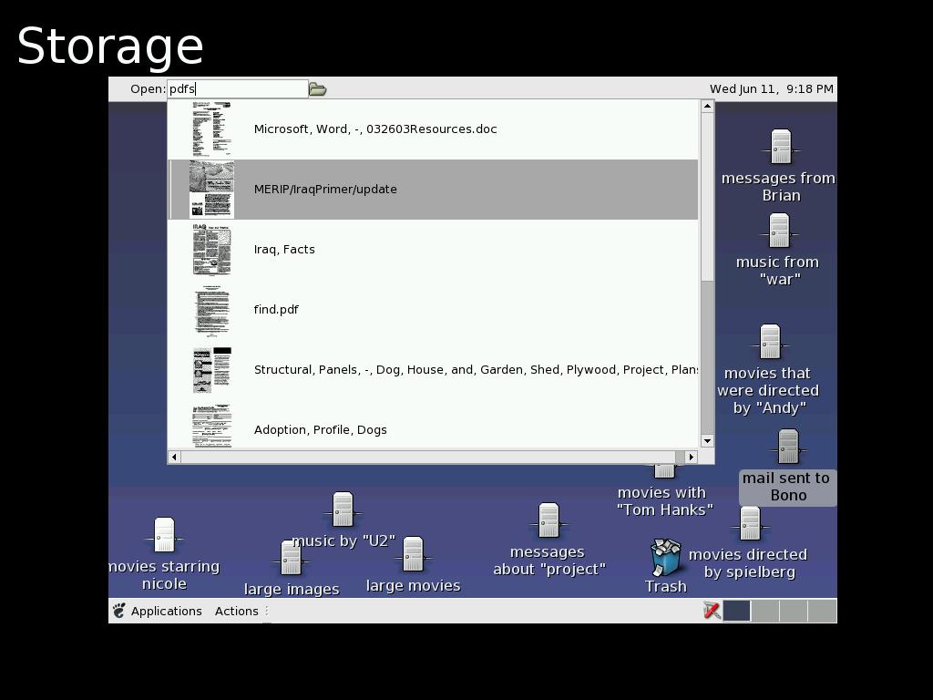
Task: Select the MERIP/IraqPrimer/update result
Action: 325,190
